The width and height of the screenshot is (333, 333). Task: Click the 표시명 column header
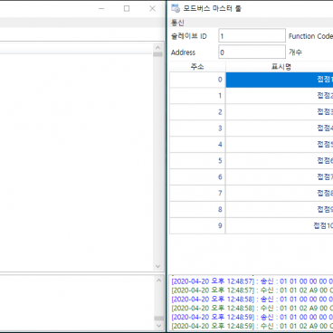click(280, 67)
